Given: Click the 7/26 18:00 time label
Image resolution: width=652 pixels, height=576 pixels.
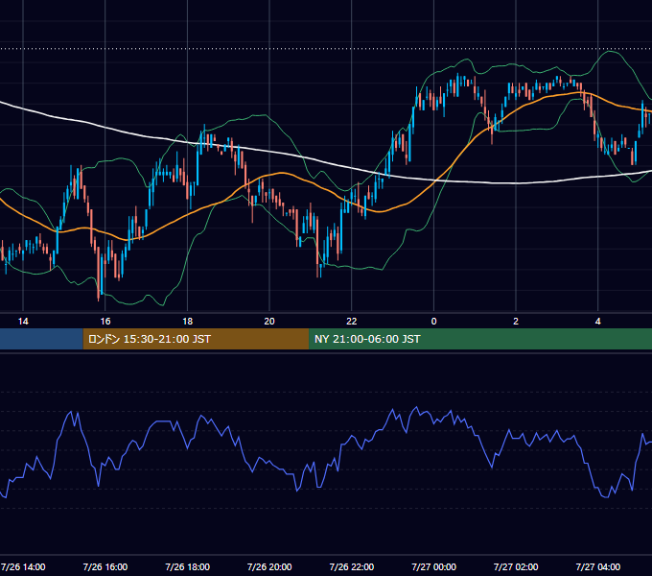Looking at the screenshot, I should coord(188,566).
